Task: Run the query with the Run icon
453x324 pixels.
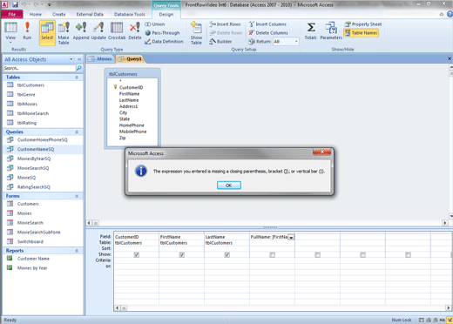Action: click(27, 30)
